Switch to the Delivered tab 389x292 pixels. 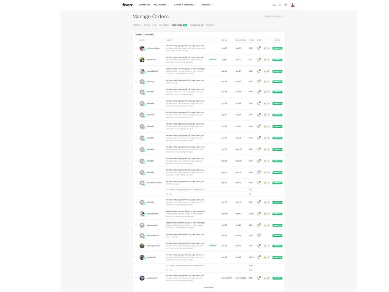(164, 25)
